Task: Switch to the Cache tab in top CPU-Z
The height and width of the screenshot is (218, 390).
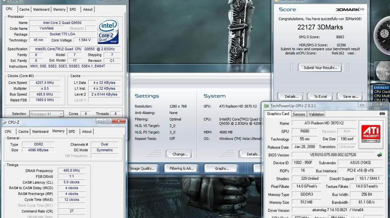Action: (24, 10)
